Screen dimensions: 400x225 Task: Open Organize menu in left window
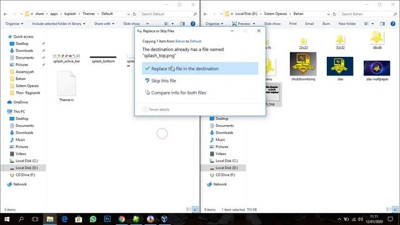tap(14, 24)
